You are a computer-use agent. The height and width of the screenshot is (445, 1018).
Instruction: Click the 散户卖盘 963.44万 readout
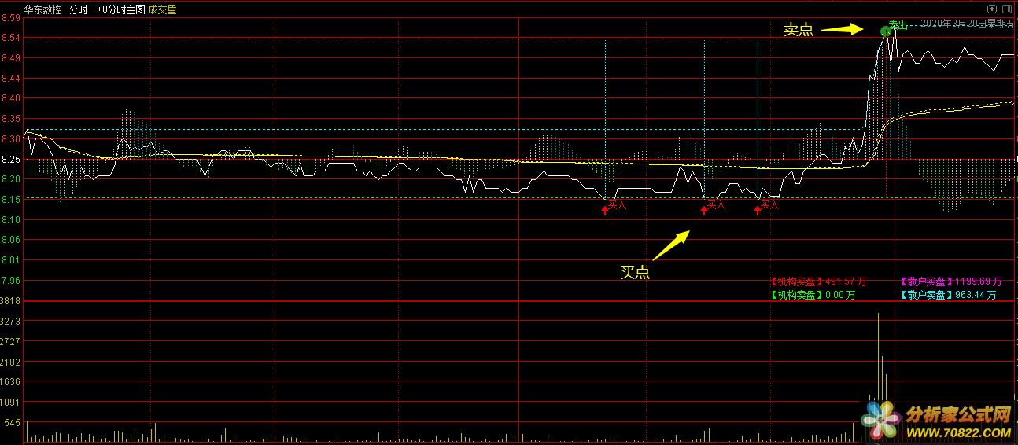tap(948, 296)
